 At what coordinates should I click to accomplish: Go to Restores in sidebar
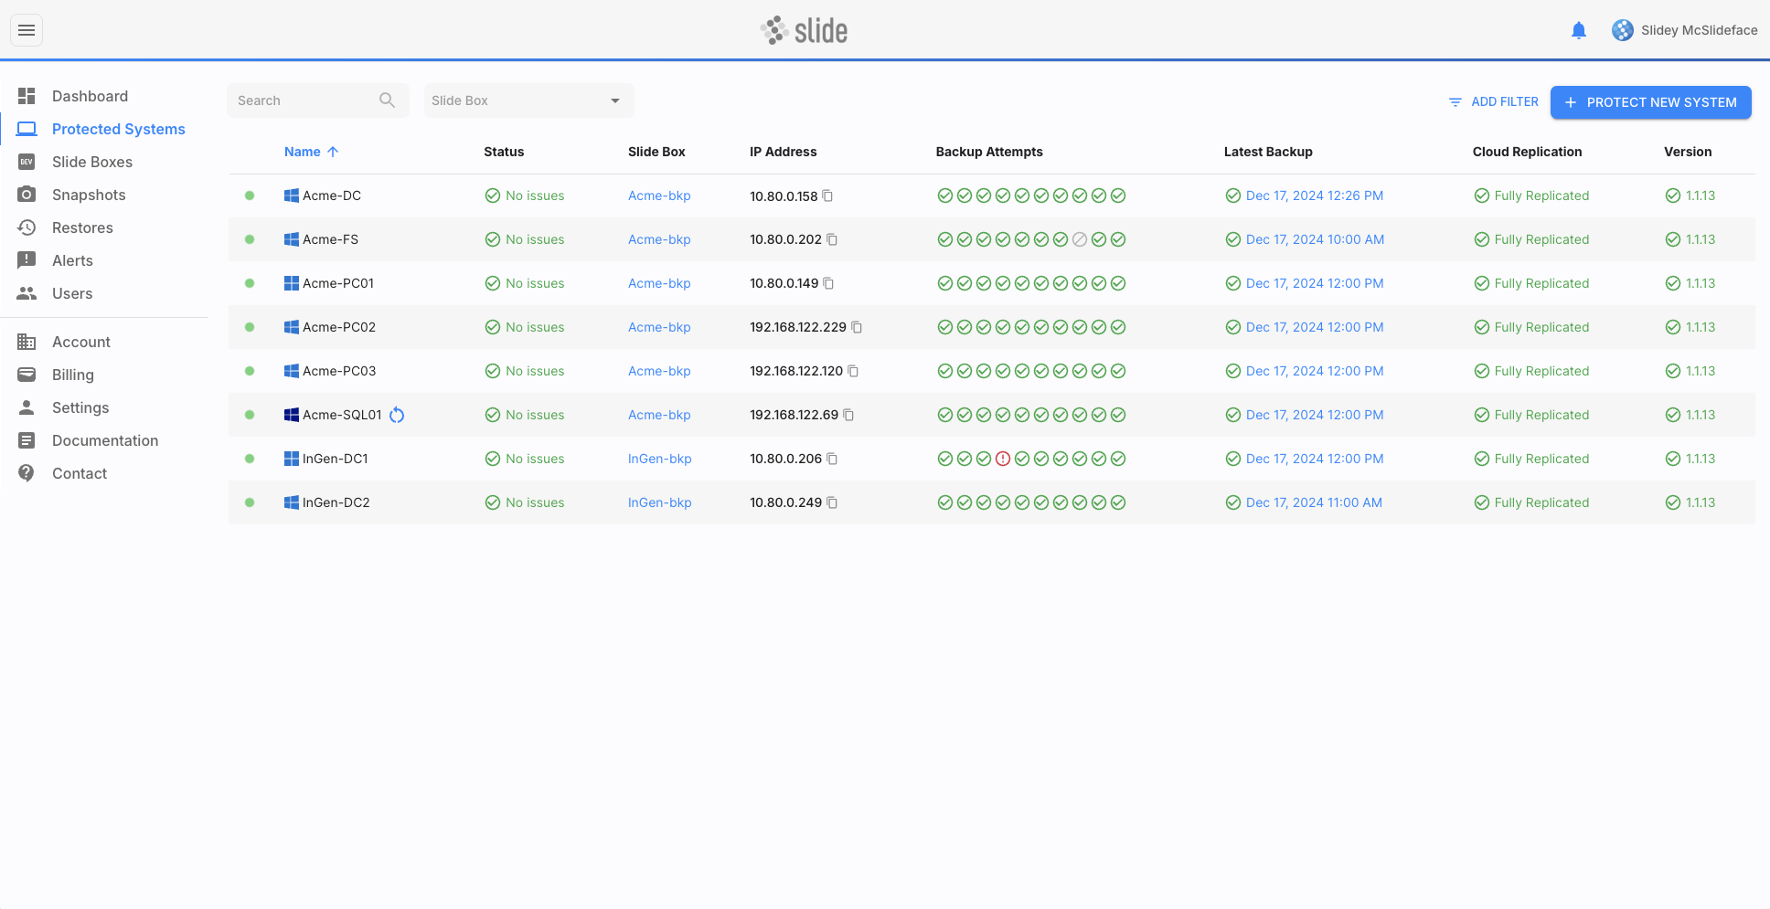(82, 227)
